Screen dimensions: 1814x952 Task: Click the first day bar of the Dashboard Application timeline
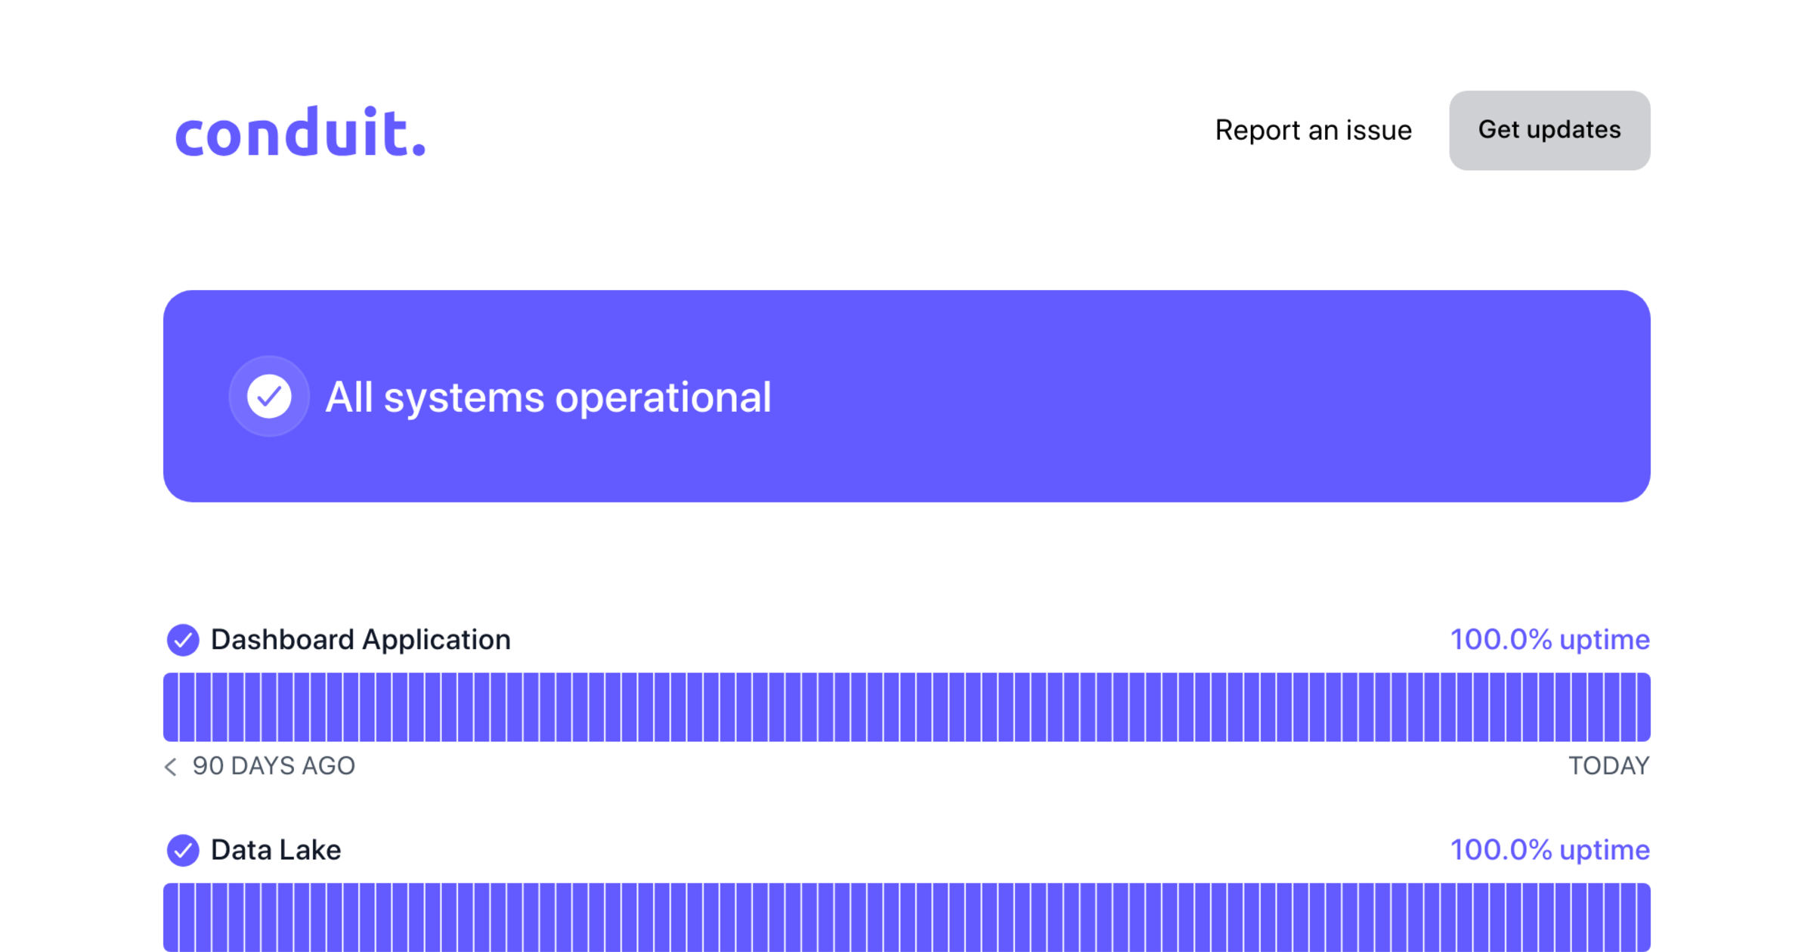click(171, 707)
